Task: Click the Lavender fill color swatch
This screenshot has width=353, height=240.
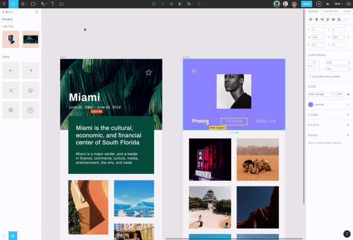Action: click(x=310, y=104)
